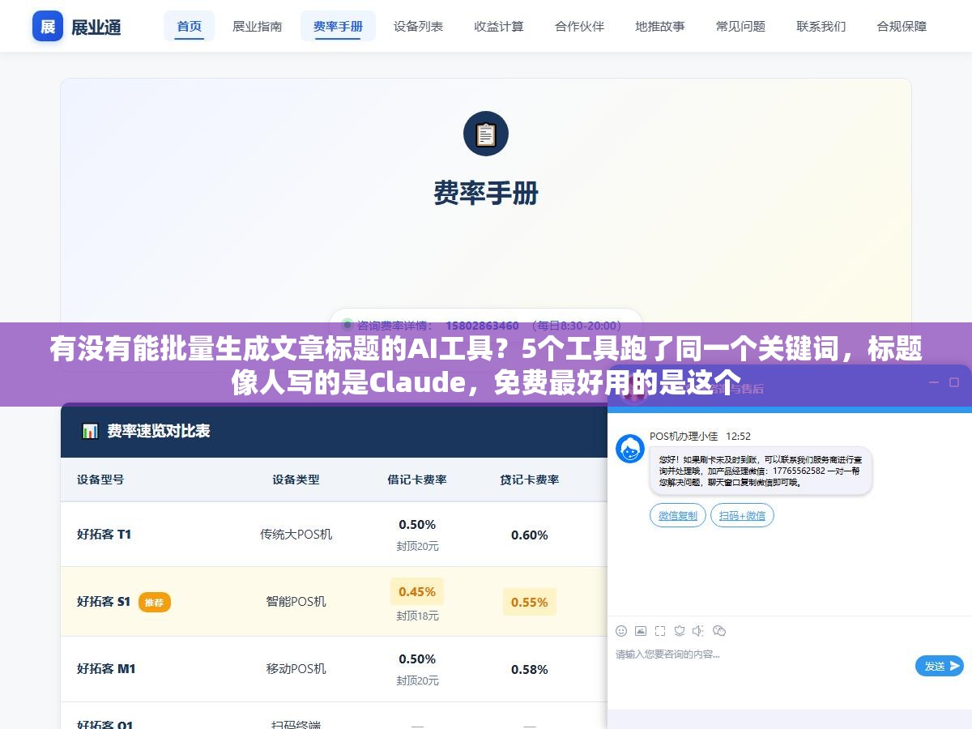Image resolution: width=972 pixels, height=729 pixels.
Task: Open the 收益计算 menu item
Action: tap(499, 26)
